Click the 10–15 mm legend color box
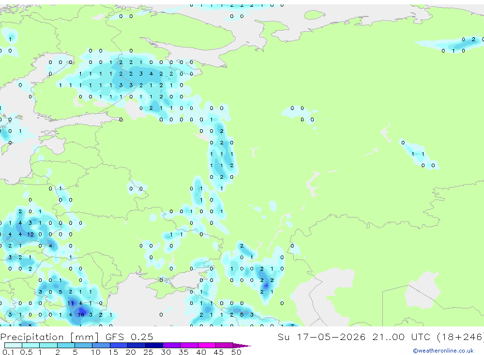The height and width of the screenshot is (355, 484). [x=101, y=345]
